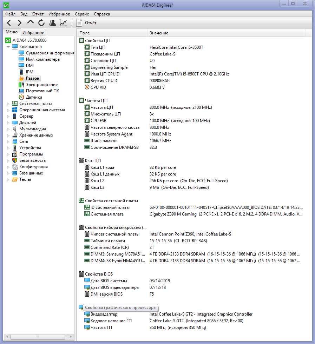The image size is (315, 344).
Task: Open the Отчёт menu in the menu bar
Action: coord(38,14)
